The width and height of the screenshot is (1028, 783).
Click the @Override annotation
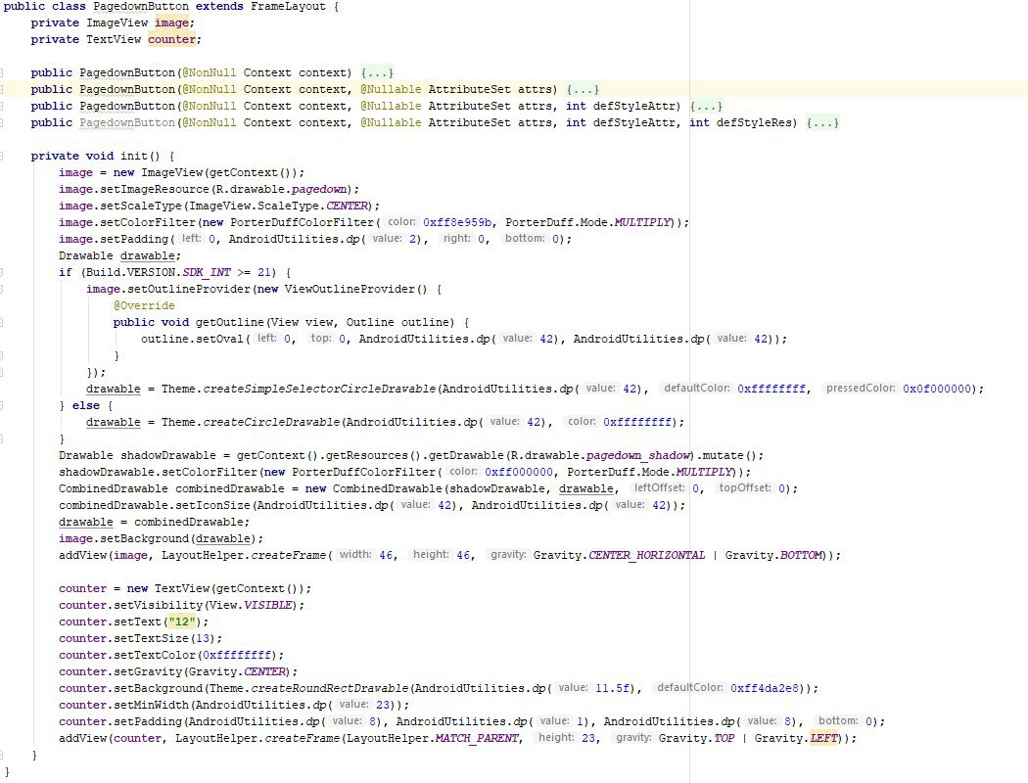144,306
